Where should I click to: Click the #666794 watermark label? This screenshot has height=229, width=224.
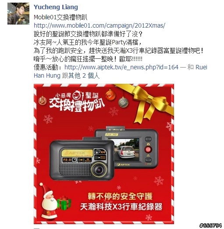[x=210, y=225]
